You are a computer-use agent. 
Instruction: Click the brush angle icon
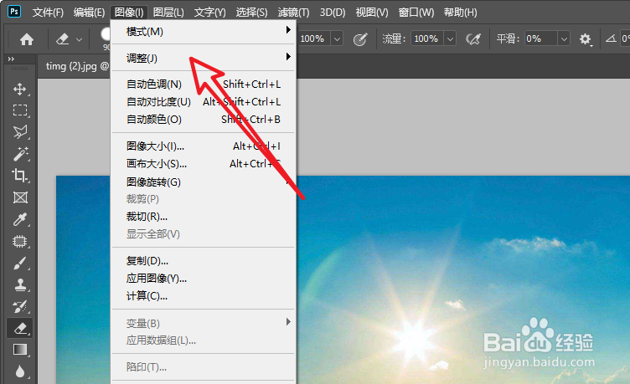click(x=611, y=38)
